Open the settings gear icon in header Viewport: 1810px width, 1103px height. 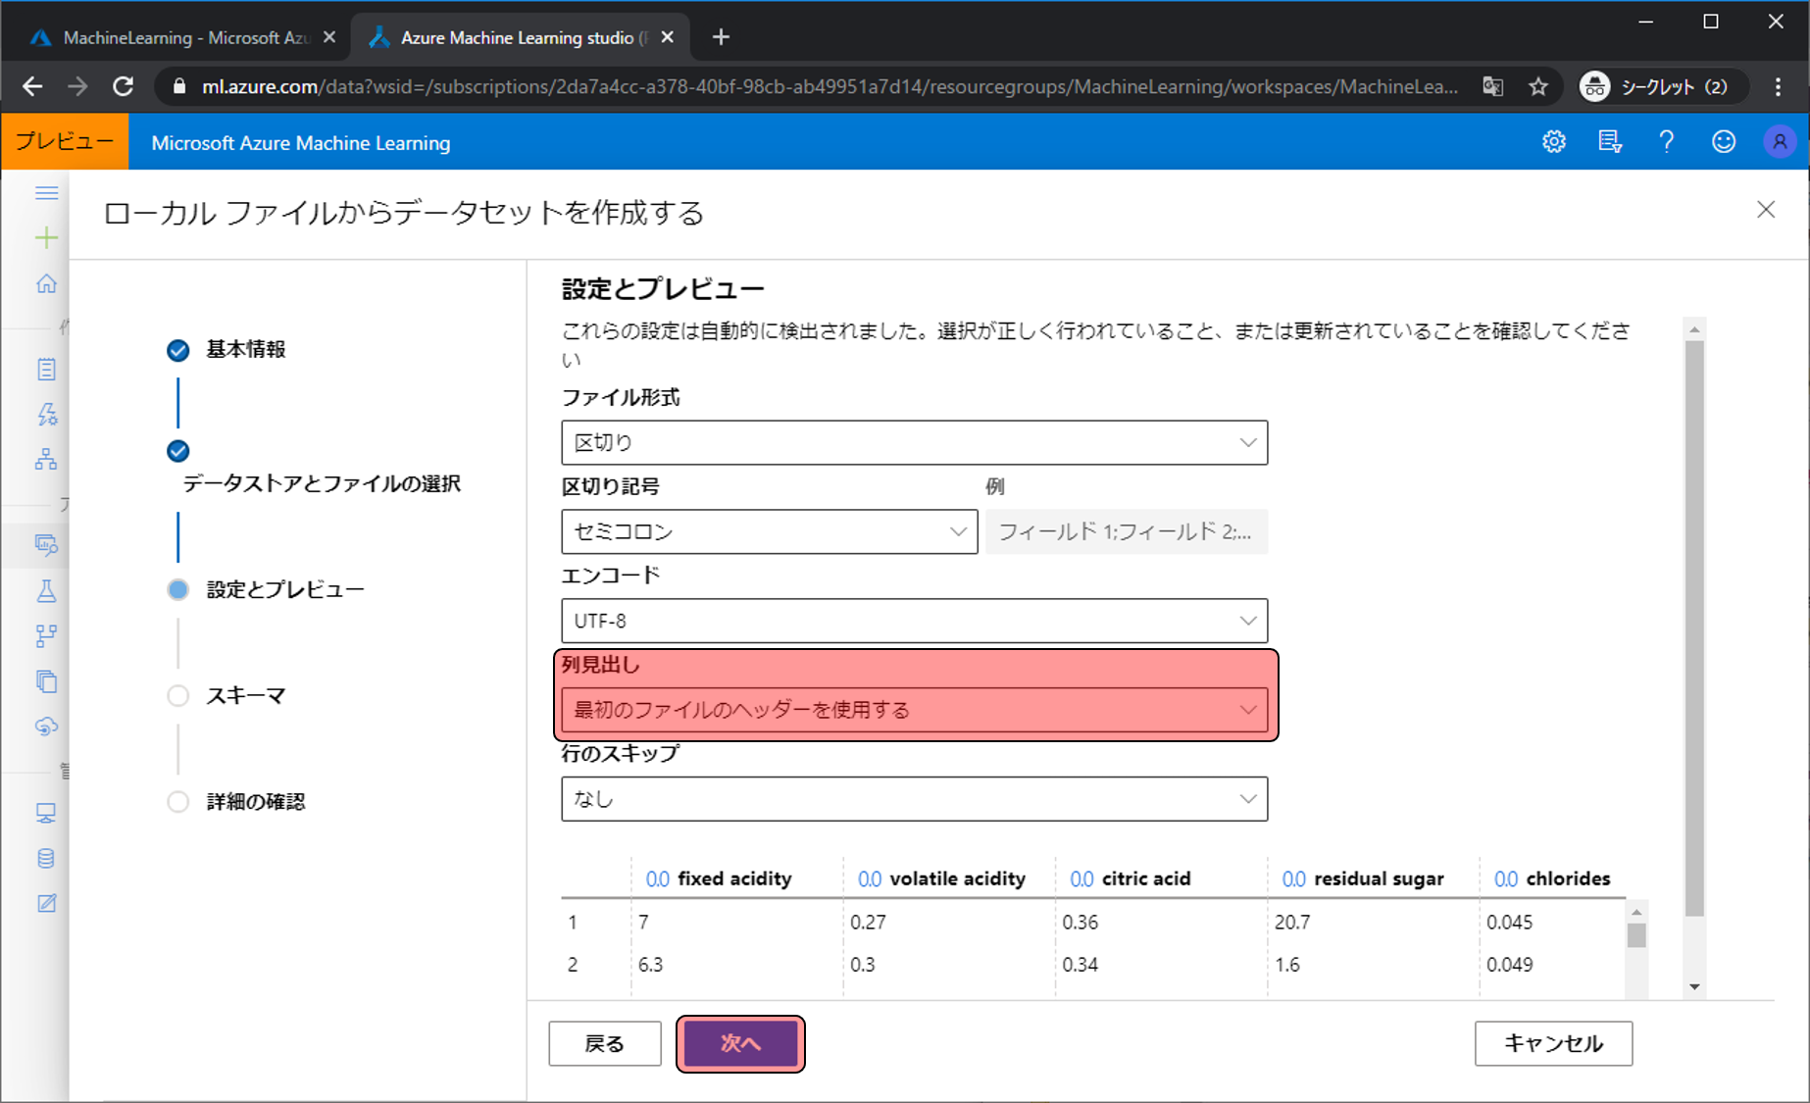coord(1553,142)
